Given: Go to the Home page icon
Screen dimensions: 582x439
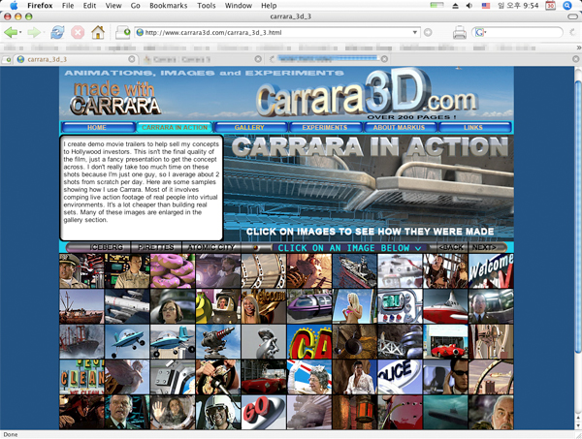Looking at the screenshot, I should click(98, 33).
